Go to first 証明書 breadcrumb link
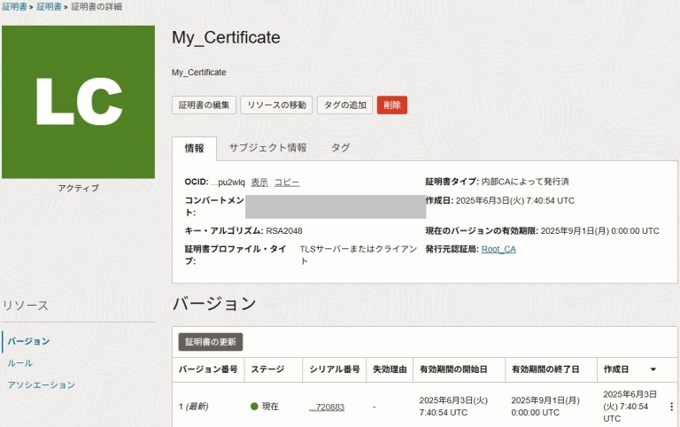The height and width of the screenshot is (427, 680). (14, 6)
